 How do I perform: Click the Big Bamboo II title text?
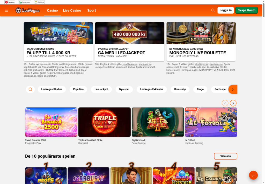click(x=139, y=140)
